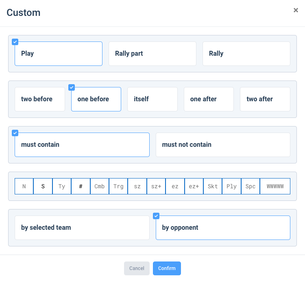Click the WWWWW code cell
Screen dimensions: 305x281
[275, 186]
